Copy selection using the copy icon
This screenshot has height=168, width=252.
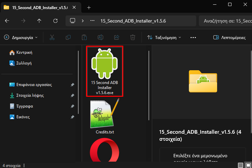[68, 37]
